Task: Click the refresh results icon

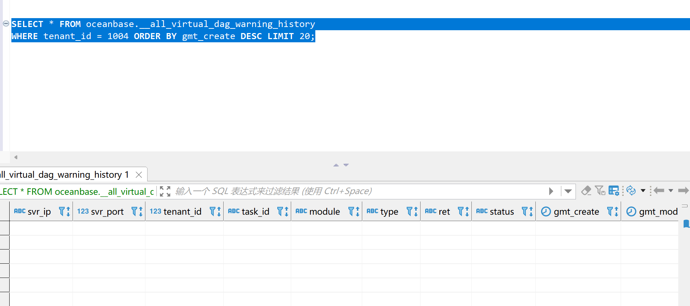Action: coord(631,191)
